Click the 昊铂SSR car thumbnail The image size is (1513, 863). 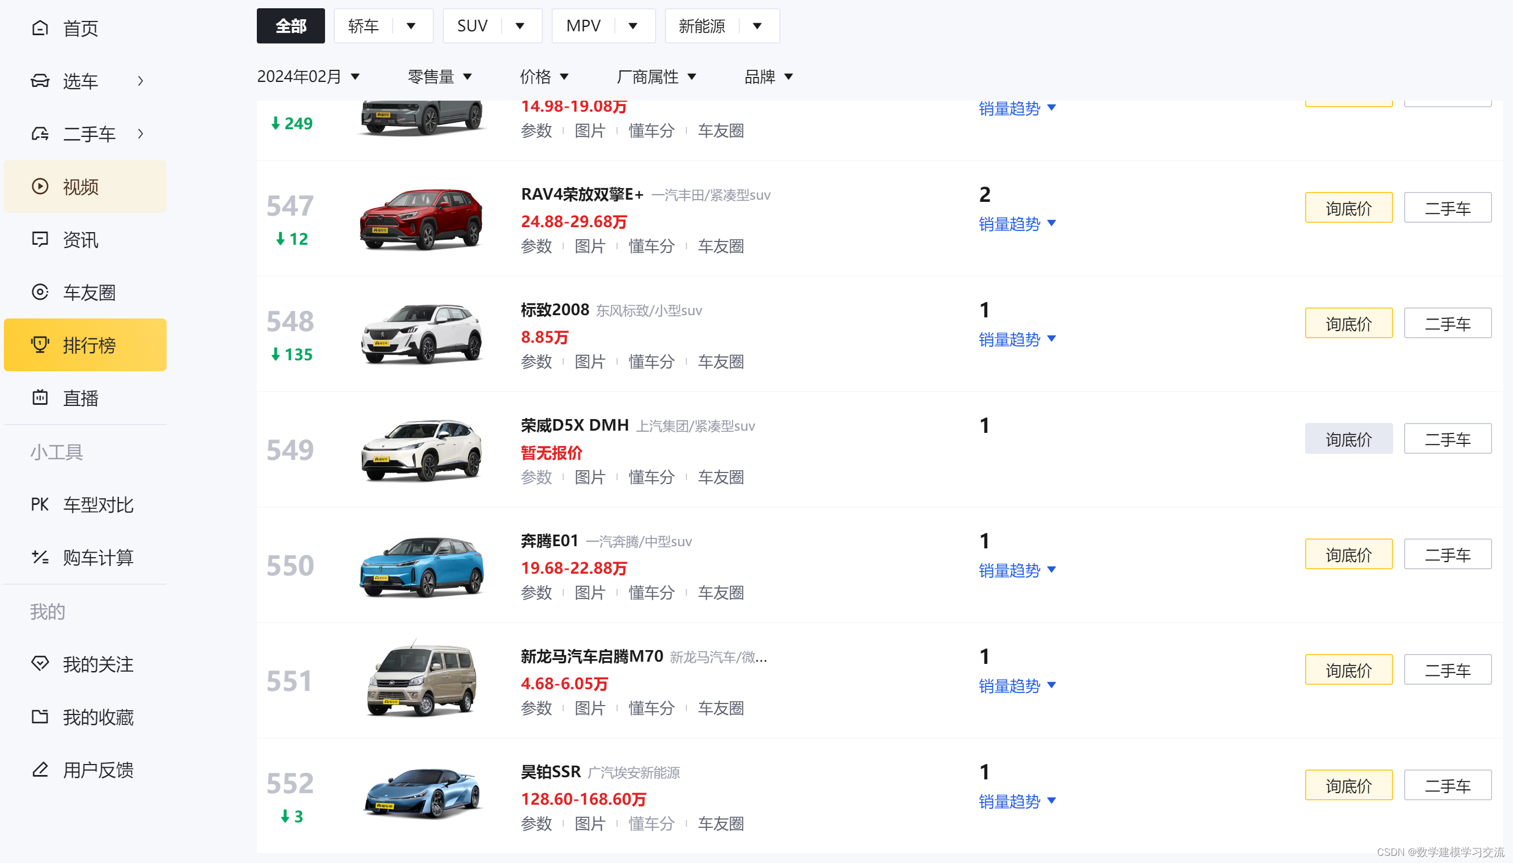coord(421,794)
